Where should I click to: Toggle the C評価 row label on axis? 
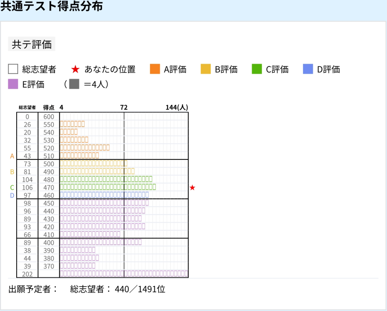[11, 187]
